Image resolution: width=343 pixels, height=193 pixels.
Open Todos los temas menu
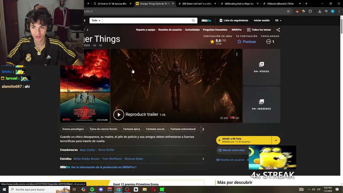pos(259,30)
